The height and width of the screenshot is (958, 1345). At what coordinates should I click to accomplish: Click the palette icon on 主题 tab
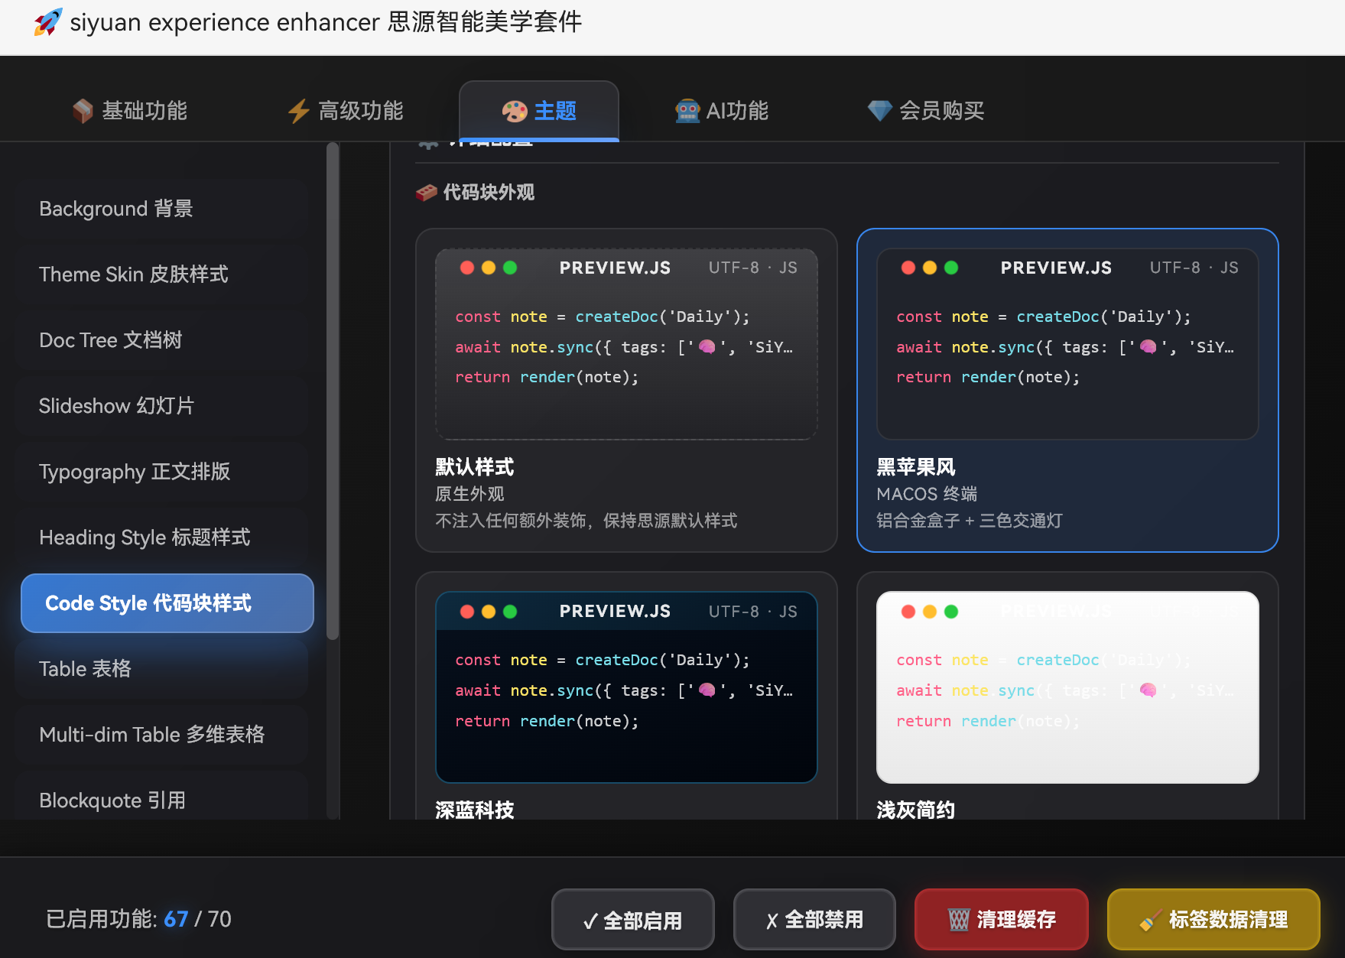click(x=515, y=112)
